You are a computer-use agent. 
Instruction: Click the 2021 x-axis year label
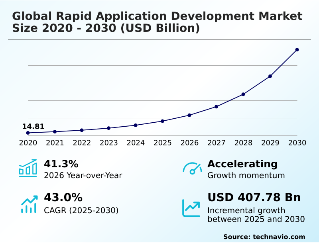[55, 143]
